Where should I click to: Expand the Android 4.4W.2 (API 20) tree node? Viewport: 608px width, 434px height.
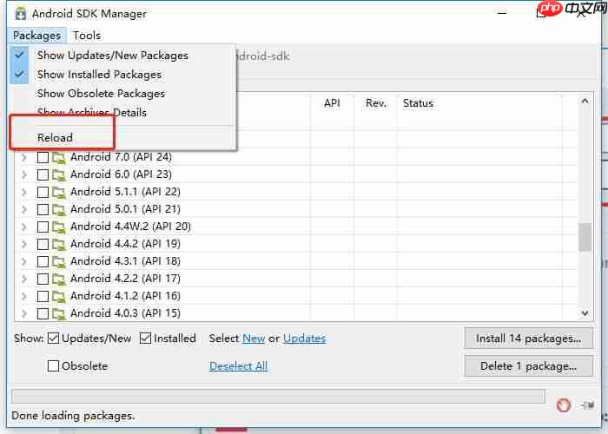pyautogui.click(x=24, y=227)
